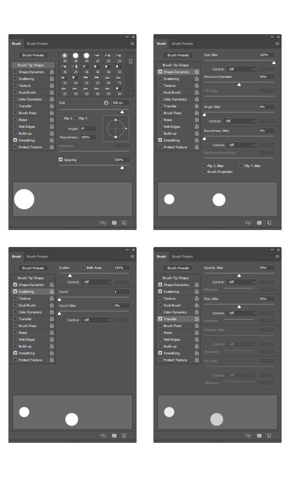Click lock icon beside highlighted Scattering row
Image resolution: width=290 pixels, height=477 pixels.
click(x=52, y=291)
